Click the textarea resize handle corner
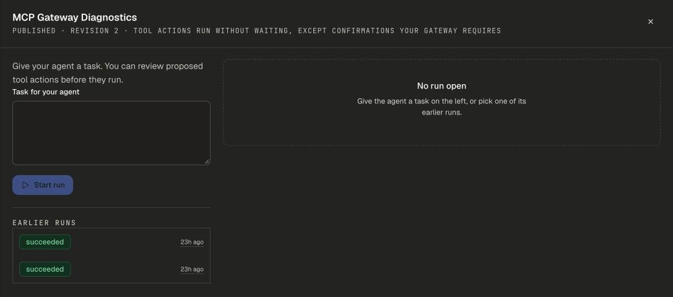Image resolution: width=673 pixels, height=297 pixels. [207, 162]
